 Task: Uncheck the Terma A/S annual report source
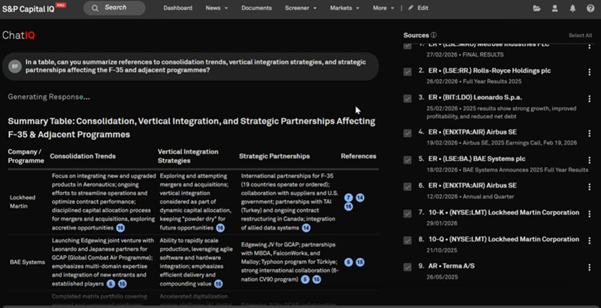[407, 267]
